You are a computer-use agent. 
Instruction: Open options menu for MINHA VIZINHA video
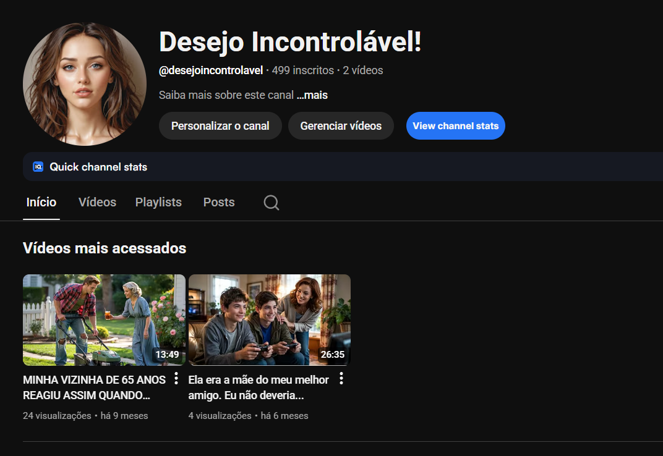coord(176,379)
